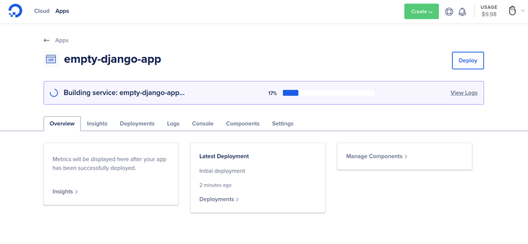The image size is (528, 244).
Task: Open View Logs link
Action: click(x=463, y=93)
